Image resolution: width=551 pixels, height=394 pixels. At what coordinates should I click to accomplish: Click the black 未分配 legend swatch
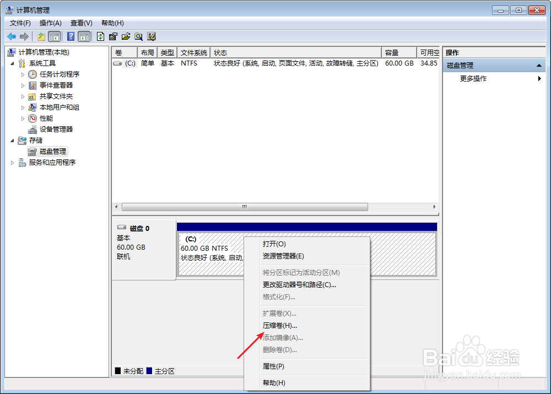pyautogui.click(x=118, y=371)
